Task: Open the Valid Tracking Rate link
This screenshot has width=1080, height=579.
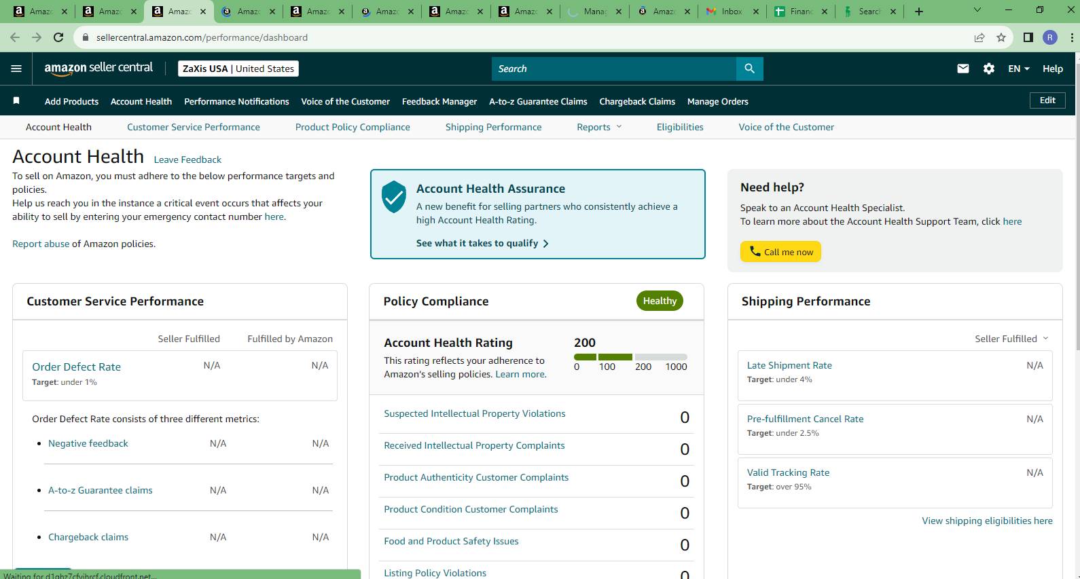Action: click(788, 472)
